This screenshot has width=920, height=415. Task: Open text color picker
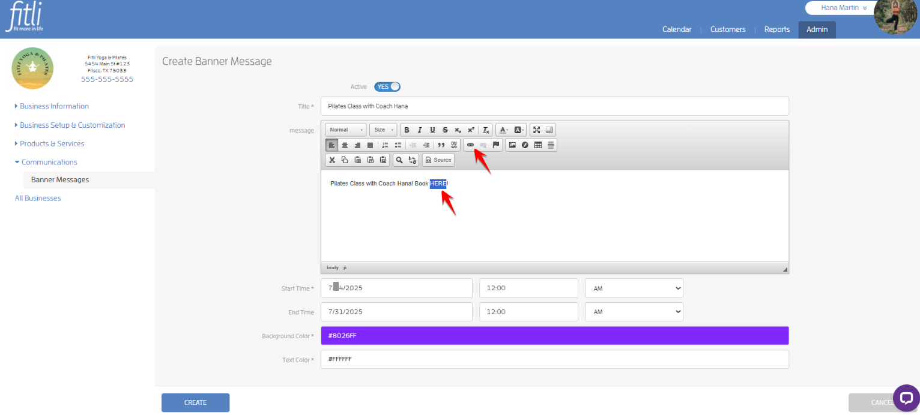[x=503, y=130]
